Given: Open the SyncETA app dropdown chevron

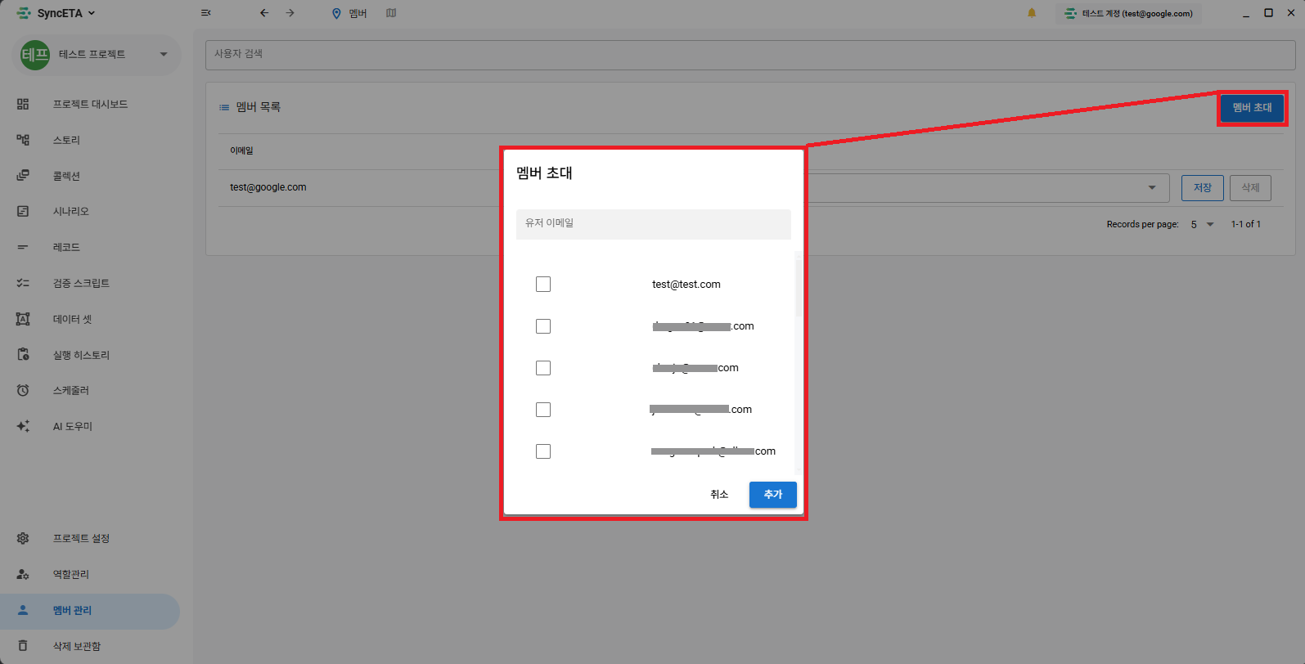Looking at the screenshot, I should [92, 13].
